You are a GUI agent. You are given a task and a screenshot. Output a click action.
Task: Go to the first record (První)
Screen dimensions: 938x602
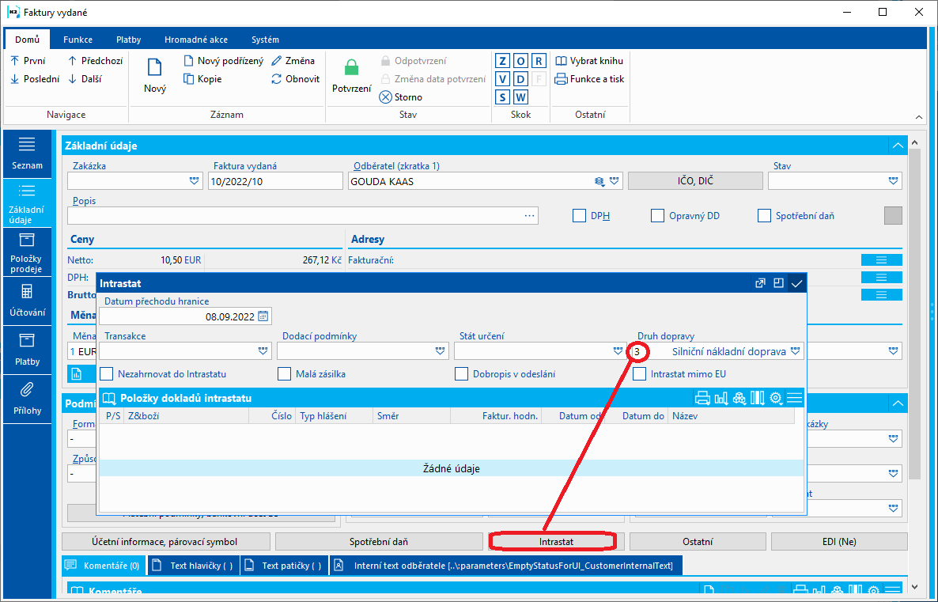28,60
